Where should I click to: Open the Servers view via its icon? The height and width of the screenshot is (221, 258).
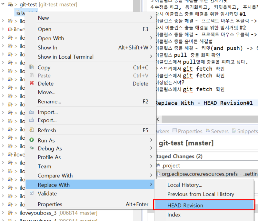[x=208, y=131]
